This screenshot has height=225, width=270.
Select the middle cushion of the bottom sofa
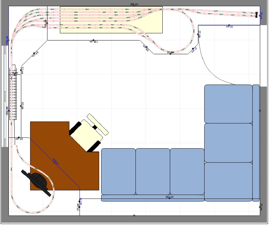click(153, 171)
